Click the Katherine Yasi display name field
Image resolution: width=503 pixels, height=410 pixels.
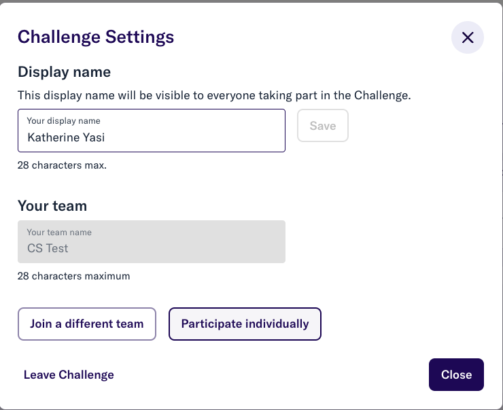(x=152, y=131)
